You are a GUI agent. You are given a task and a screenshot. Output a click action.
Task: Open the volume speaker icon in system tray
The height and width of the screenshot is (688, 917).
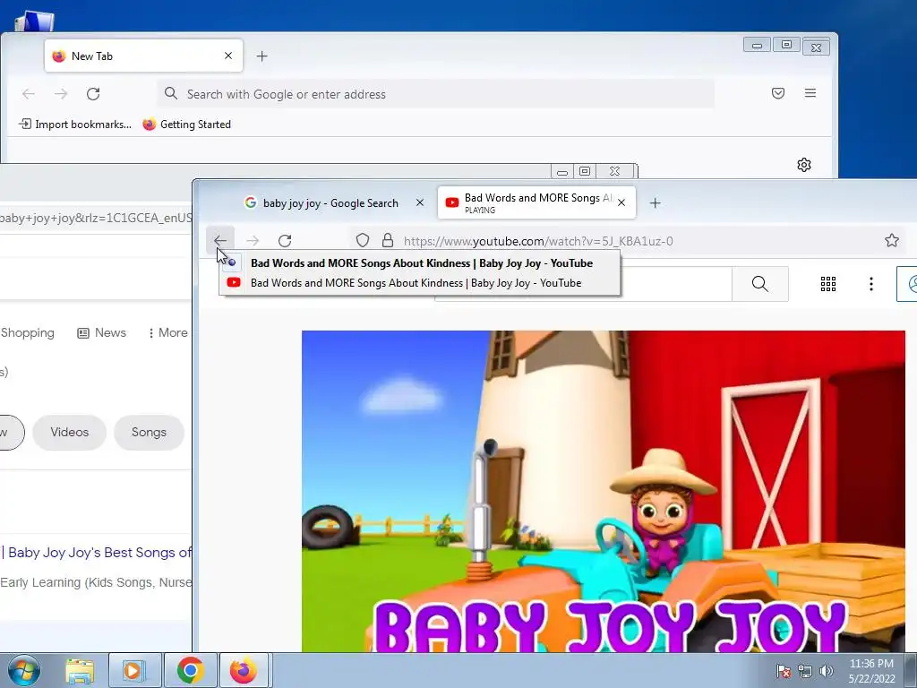click(x=827, y=671)
